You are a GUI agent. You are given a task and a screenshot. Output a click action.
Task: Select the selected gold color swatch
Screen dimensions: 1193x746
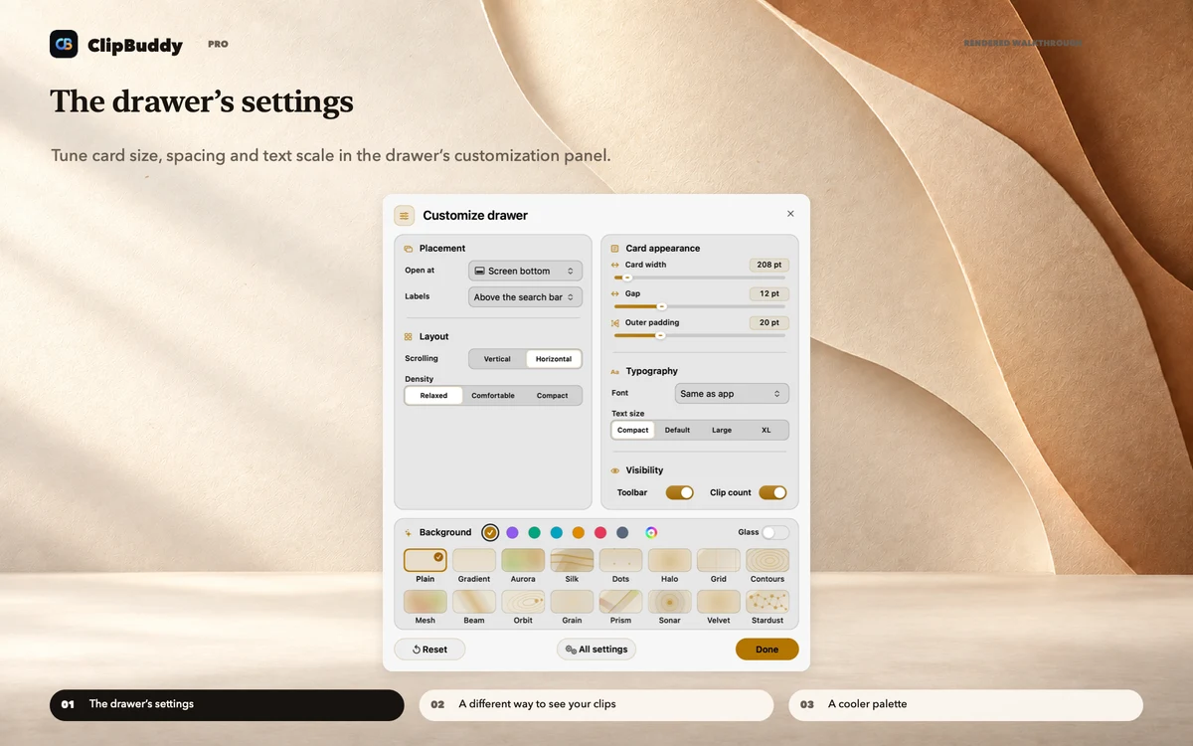(490, 532)
